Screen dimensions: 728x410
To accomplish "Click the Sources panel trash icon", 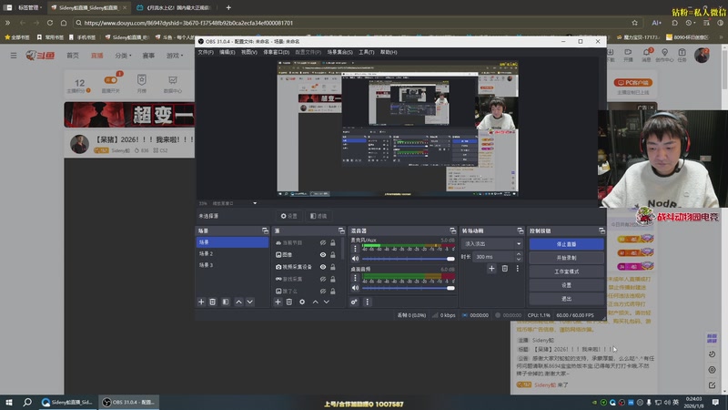I will point(288,302).
